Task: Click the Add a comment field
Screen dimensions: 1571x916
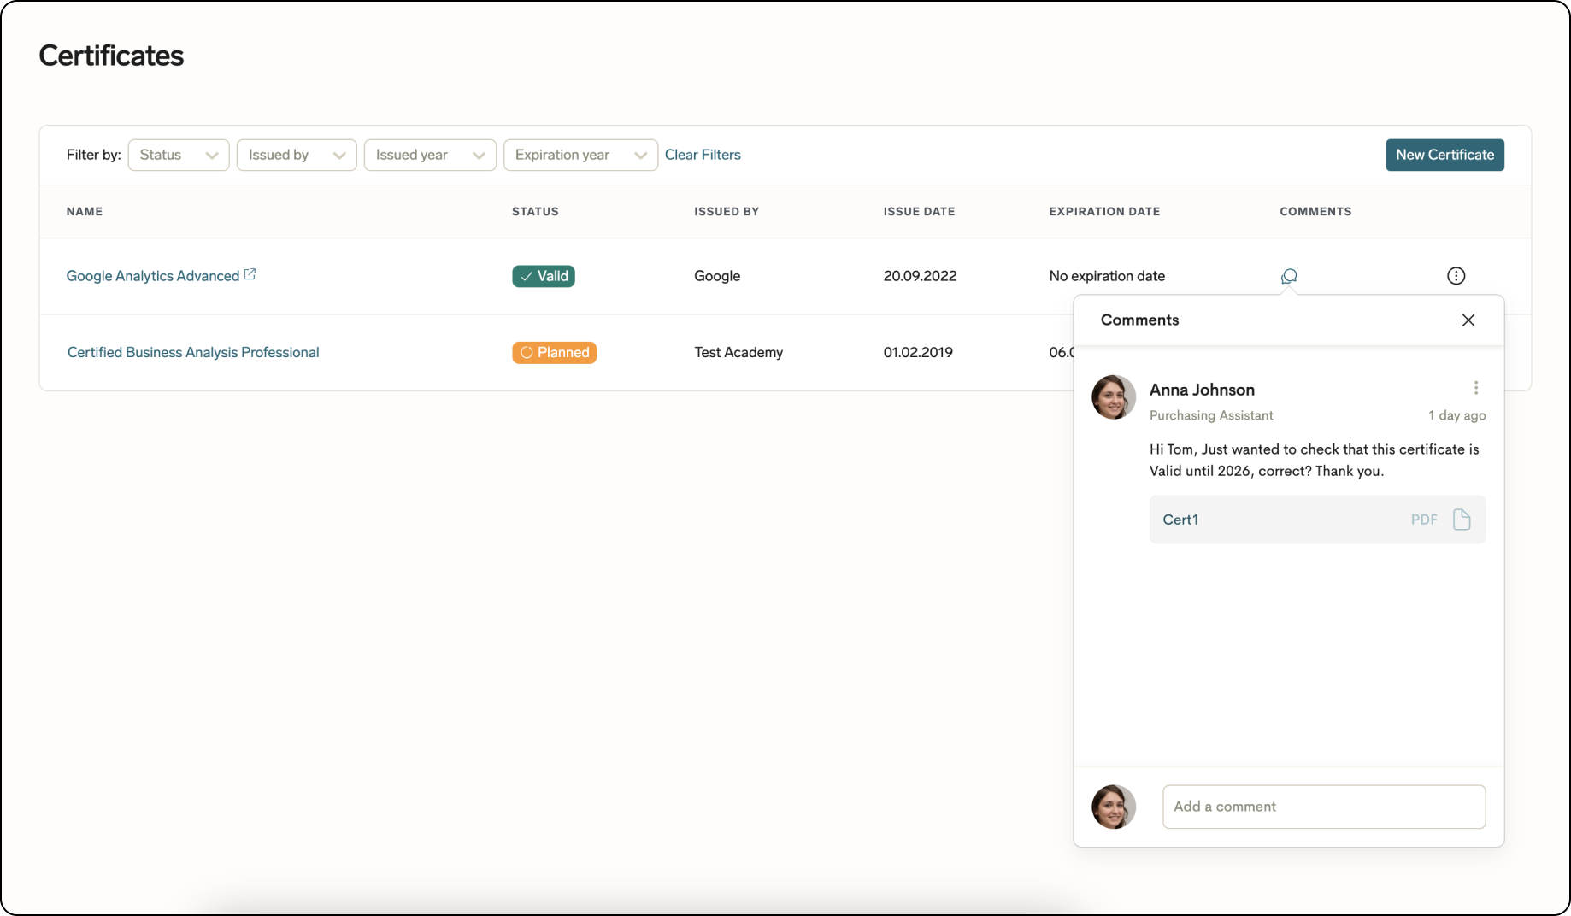Action: tap(1323, 807)
